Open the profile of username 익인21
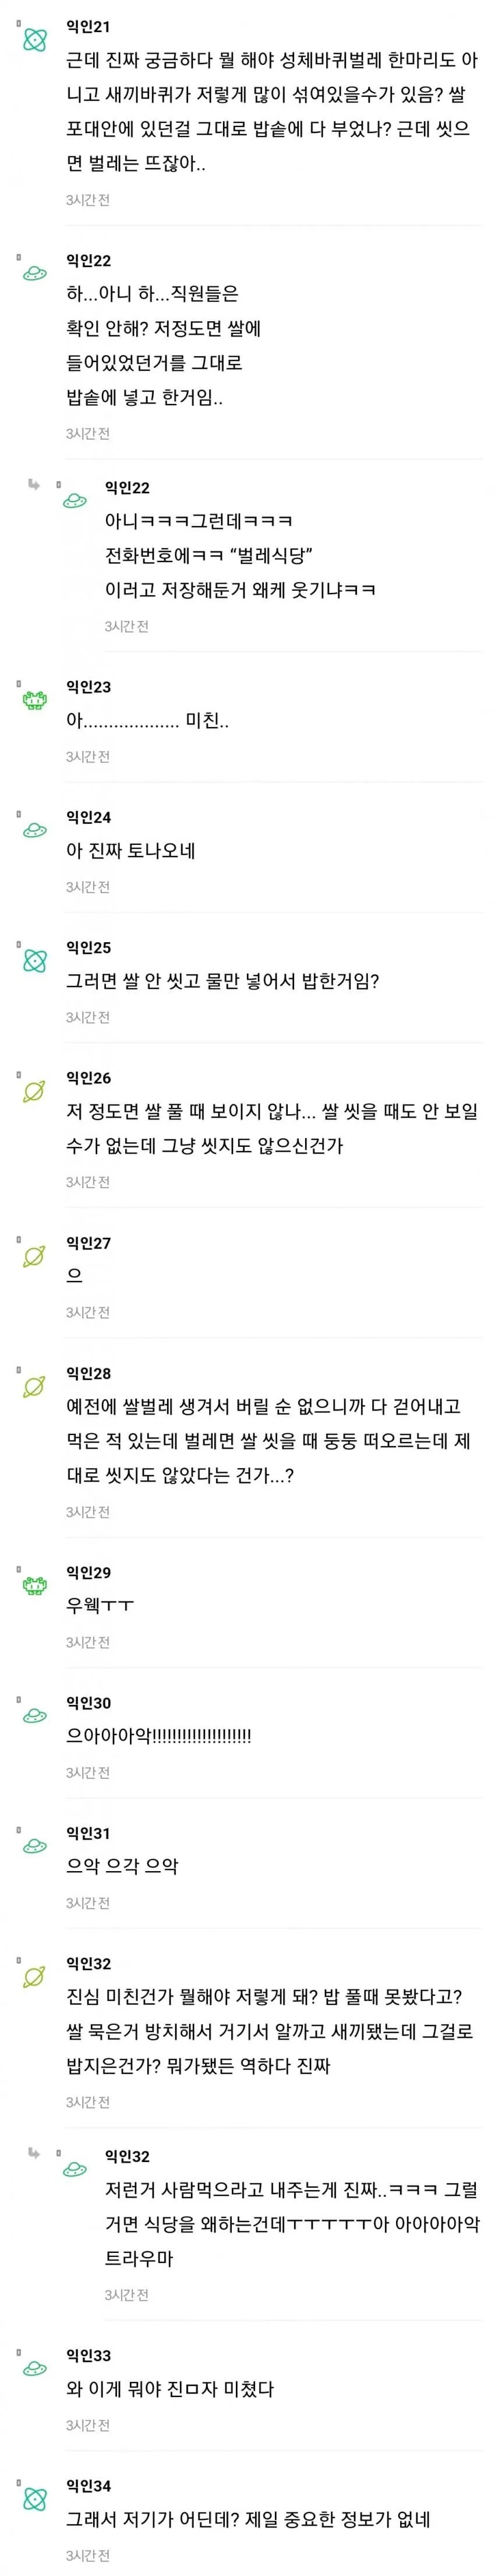 (x=88, y=27)
